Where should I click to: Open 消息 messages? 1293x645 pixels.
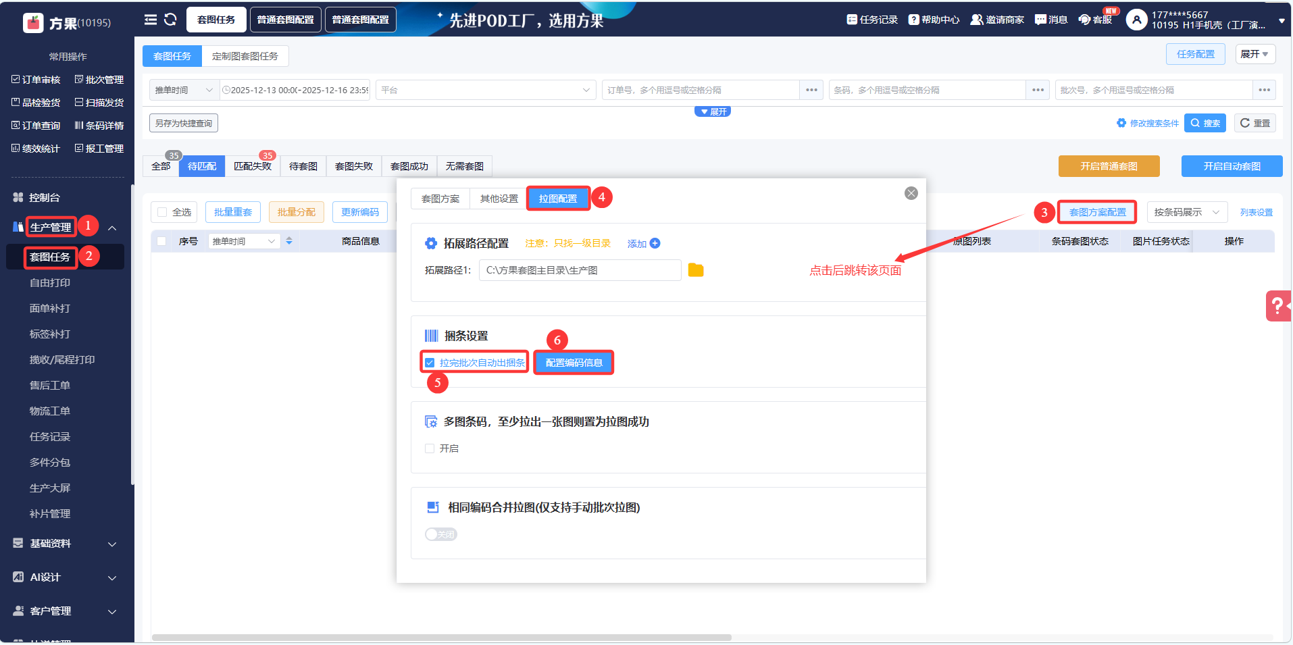click(1051, 20)
